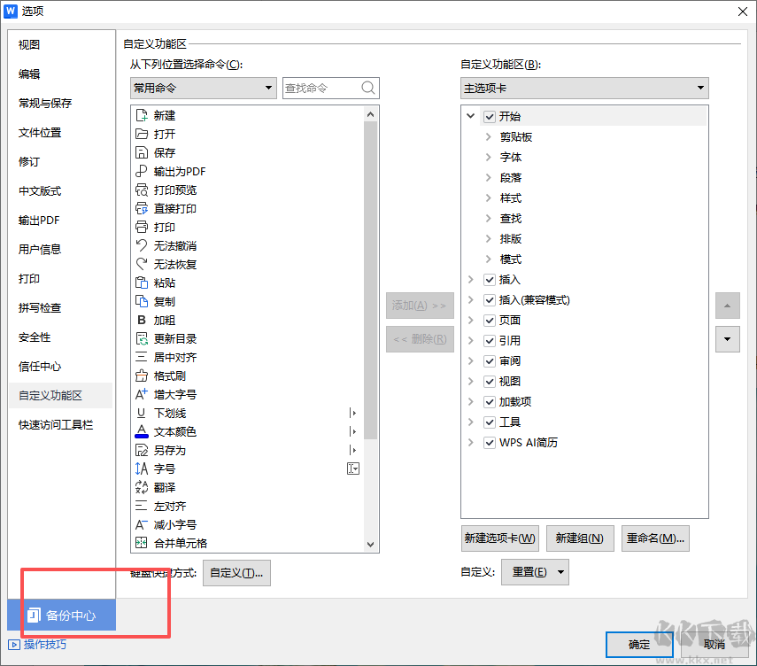Image resolution: width=757 pixels, height=666 pixels.
Task: Expand the 段落 group
Action: [489, 177]
